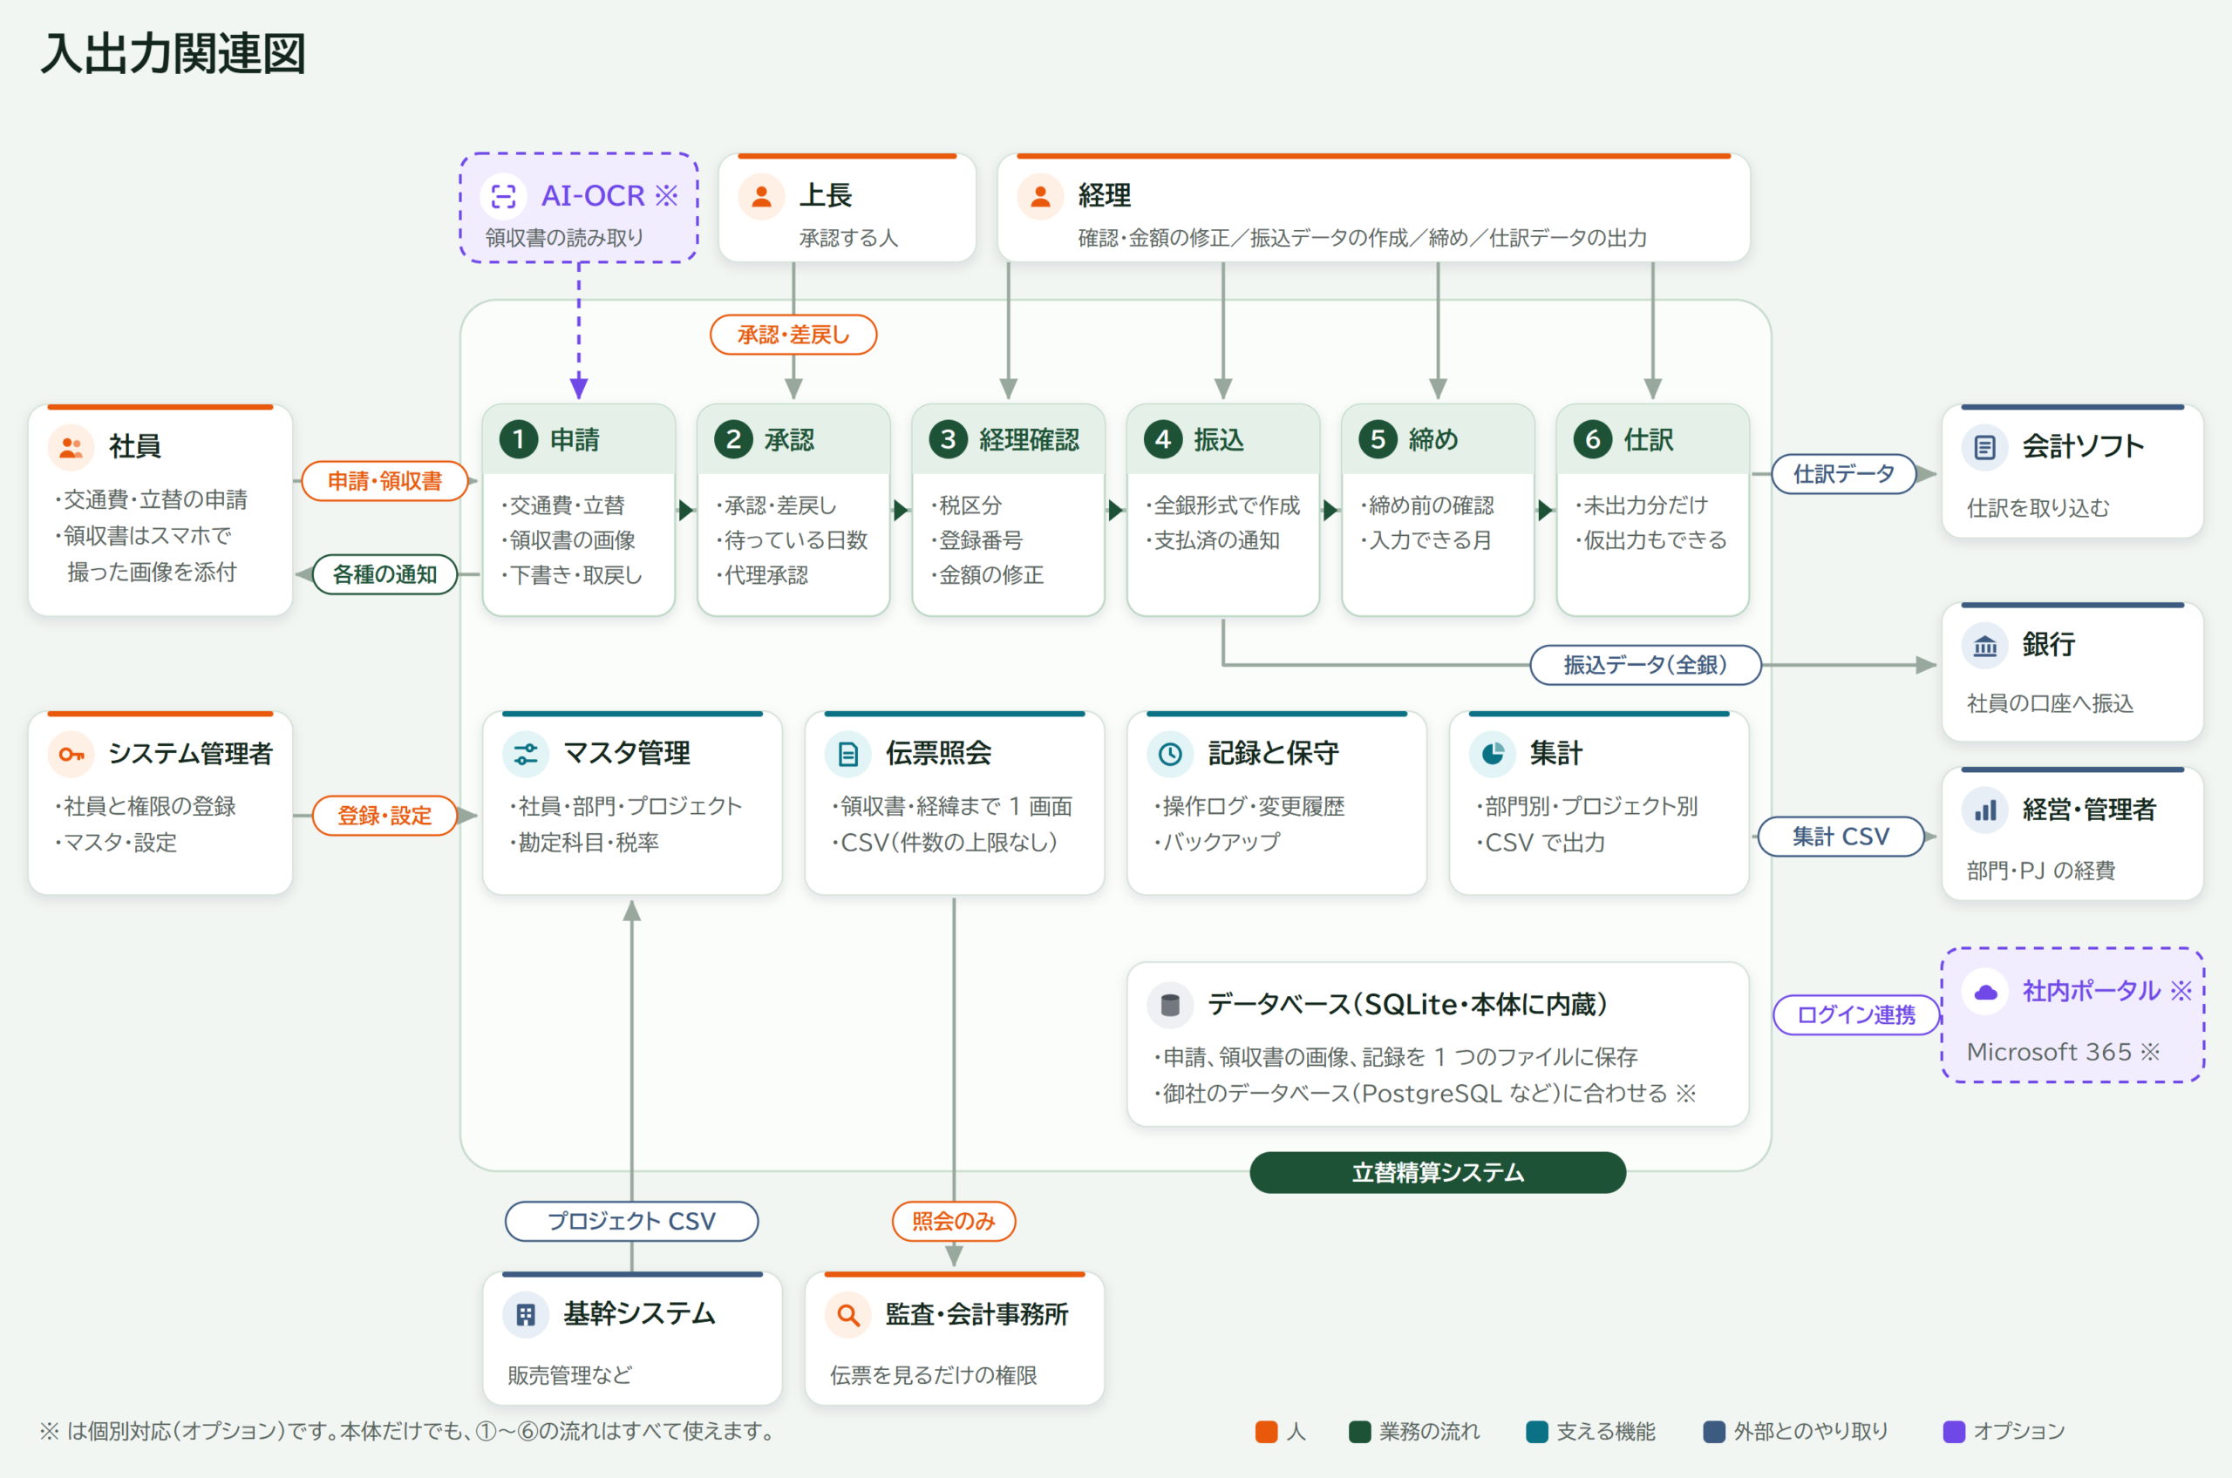Click the 振込データ(全銀) label pill
2232x1478 pixels.
(1645, 665)
